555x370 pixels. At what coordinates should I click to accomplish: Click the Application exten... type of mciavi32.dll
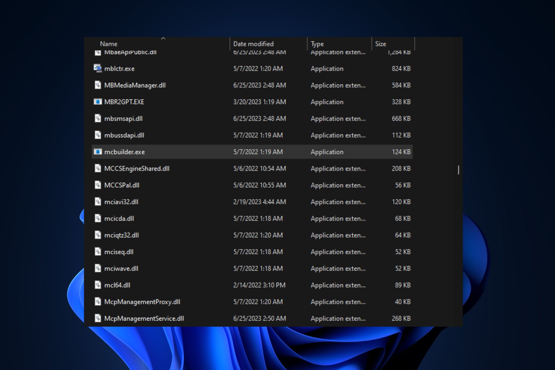point(338,202)
